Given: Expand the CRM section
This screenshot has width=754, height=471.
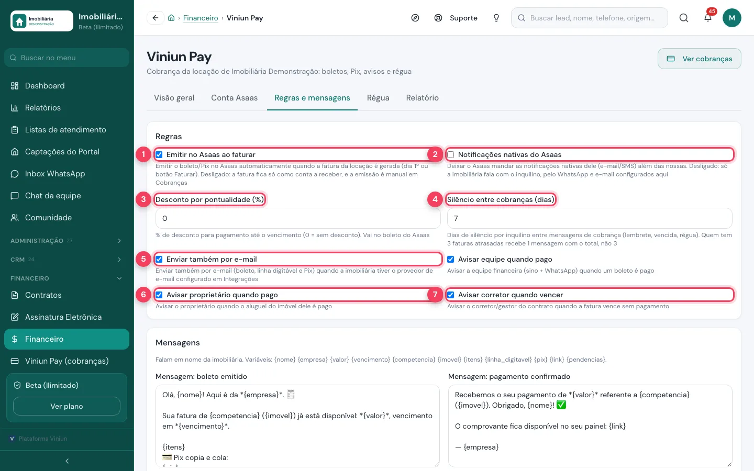Looking at the screenshot, I should pyautogui.click(x=66, y=260).
